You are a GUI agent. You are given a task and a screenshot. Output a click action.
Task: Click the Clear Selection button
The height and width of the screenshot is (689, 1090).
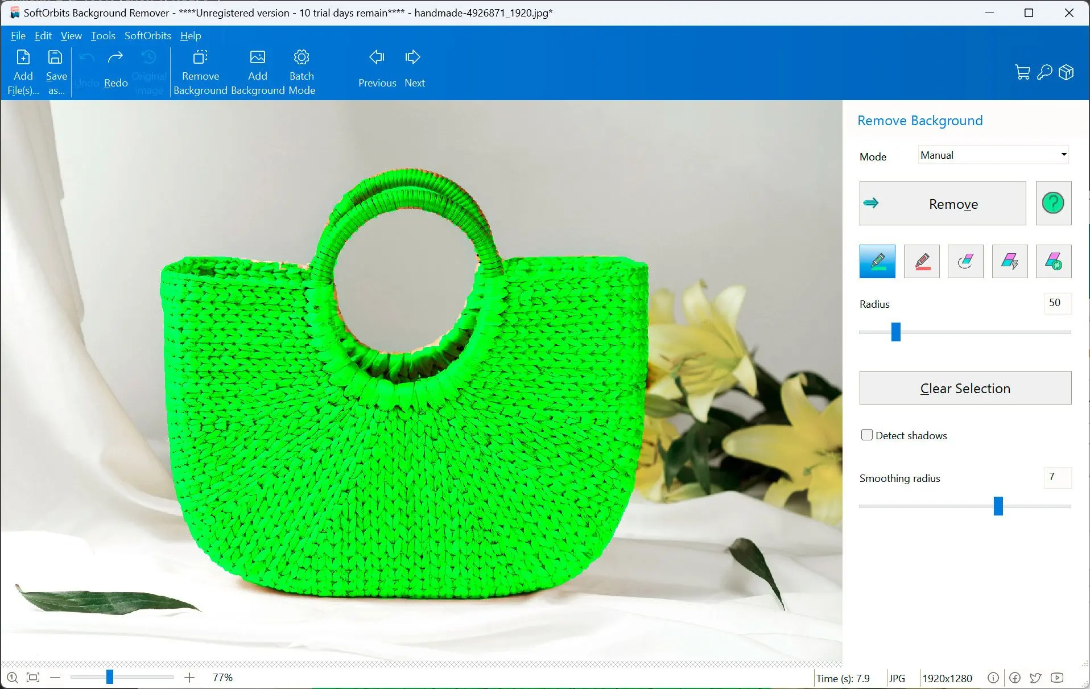coord(965,388)
